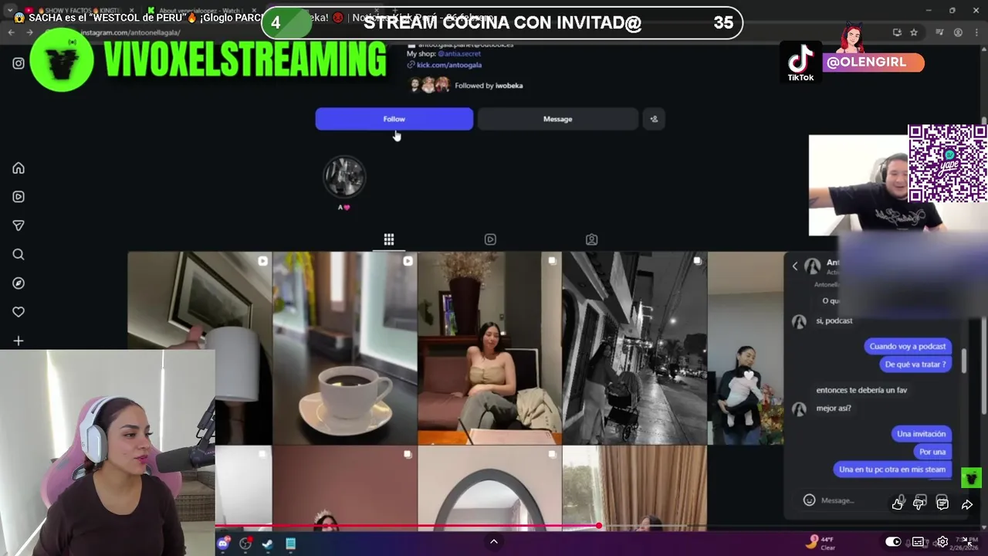Dislike the video with thumbs-down icon
The width and height of the screenshot is (988, 556).
[x=919, y=504]
